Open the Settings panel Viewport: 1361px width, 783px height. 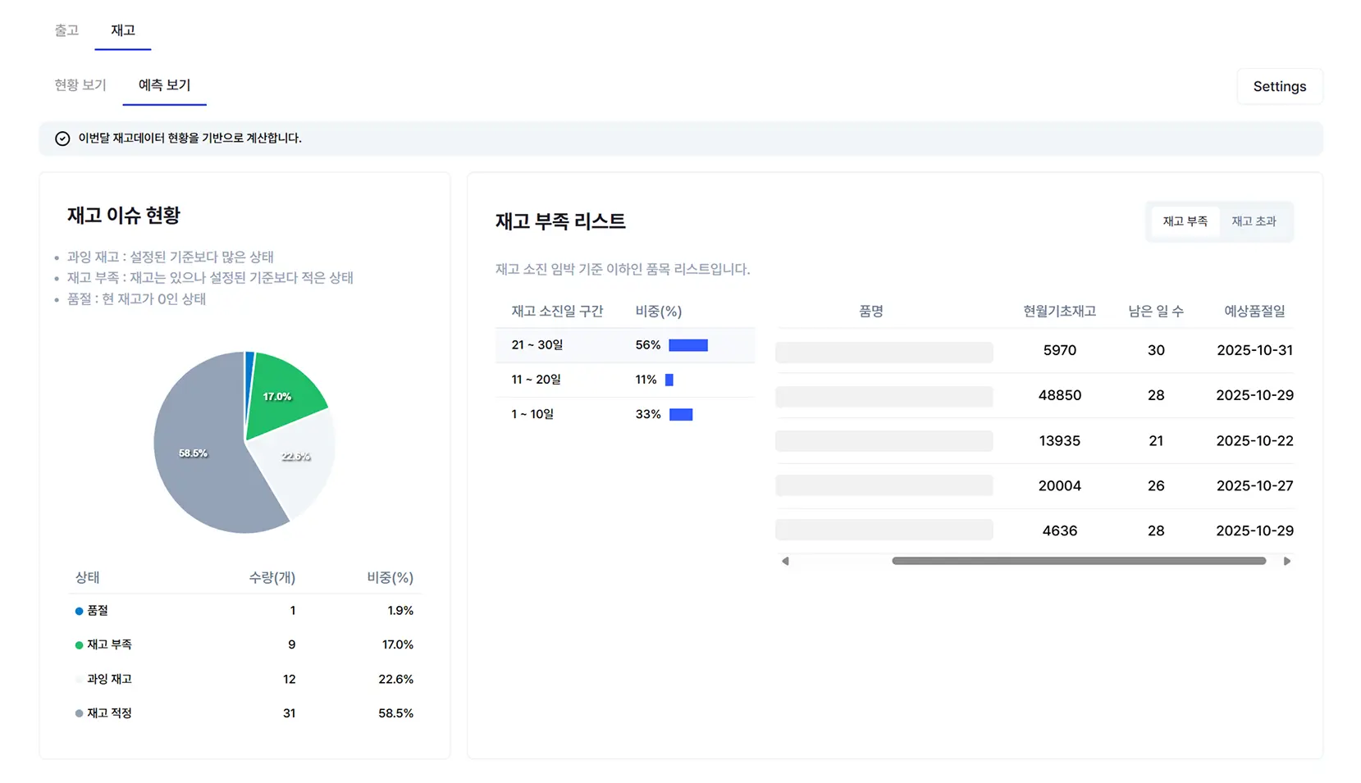pos(1279,86)
